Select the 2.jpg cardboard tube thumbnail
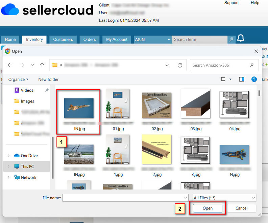 pos(156,150)
